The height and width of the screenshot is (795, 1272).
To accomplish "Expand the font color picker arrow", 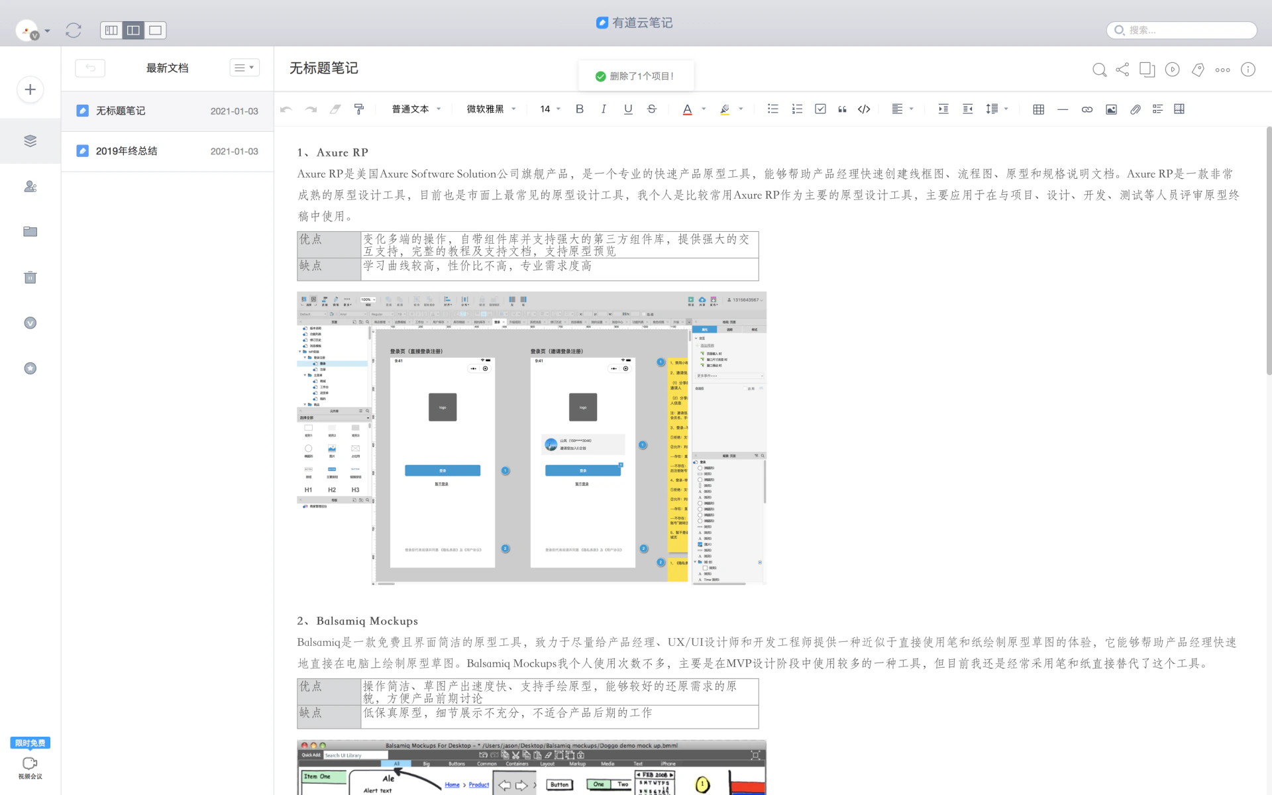I will [x=704, y=109].
